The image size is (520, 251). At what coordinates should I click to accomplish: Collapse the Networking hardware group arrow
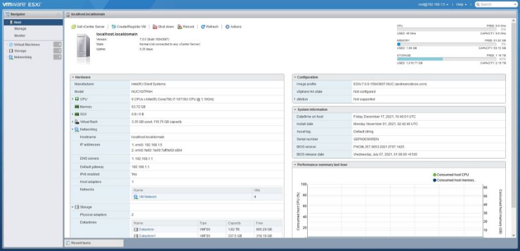[x=72, y=130]
